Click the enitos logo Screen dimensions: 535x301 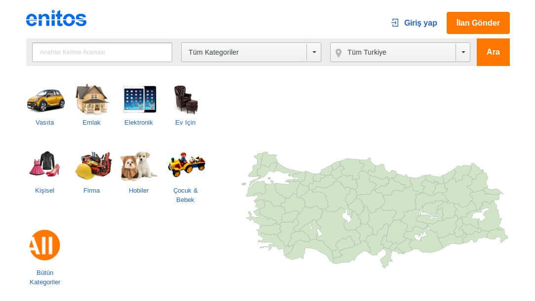pos(56,19)
